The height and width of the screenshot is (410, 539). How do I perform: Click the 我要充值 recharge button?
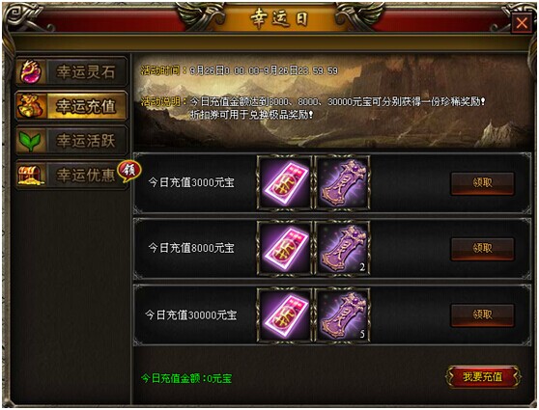click(x=483, y=376)
